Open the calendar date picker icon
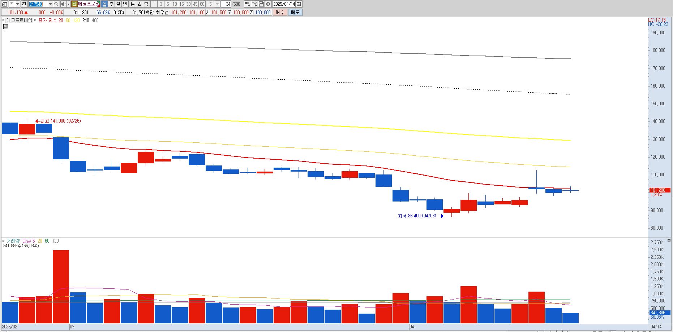This screenshot has height=332, width=673. tap(299, 4)
